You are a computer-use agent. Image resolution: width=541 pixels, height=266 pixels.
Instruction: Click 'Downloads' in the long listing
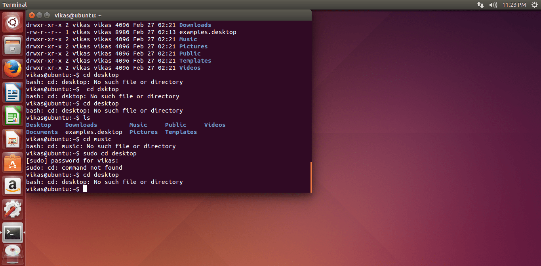195,25
